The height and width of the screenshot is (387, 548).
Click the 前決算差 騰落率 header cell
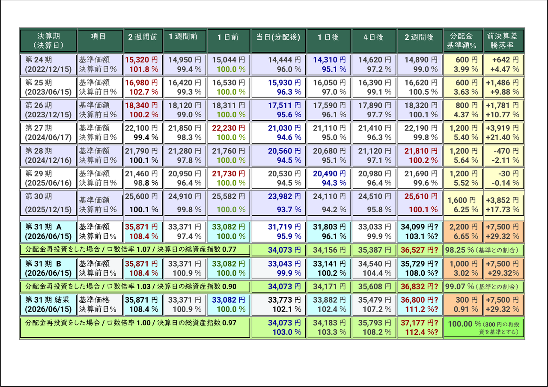(x=504, y=41)
